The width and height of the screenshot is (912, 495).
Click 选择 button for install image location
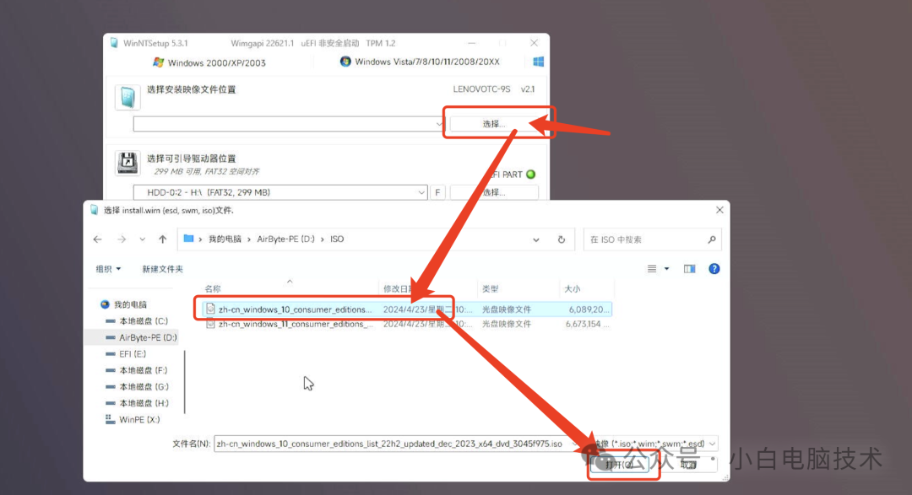(494, 124)
